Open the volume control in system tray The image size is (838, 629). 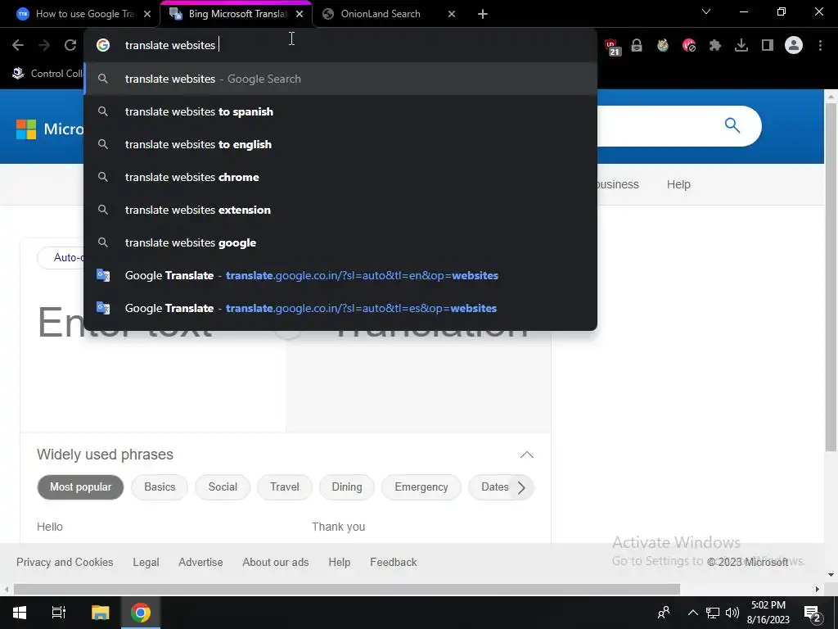pos(732,613)
